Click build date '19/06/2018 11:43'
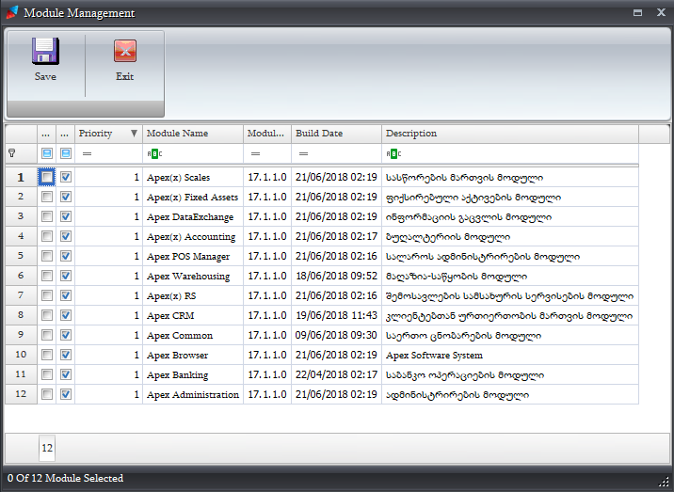Image resolution: width=674 pixels, height=492 pixels. 337,315
